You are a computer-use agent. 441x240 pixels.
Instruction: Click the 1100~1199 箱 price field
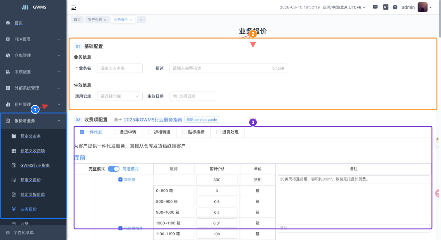click(217, 234)
